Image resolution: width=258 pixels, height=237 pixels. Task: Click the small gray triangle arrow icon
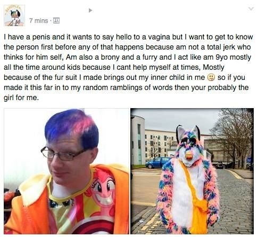click(90, 11)
